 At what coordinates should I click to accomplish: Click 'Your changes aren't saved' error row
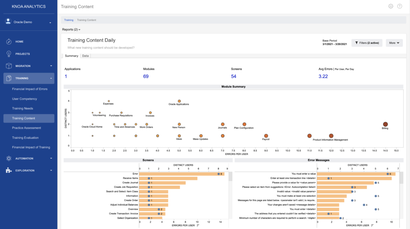point(291,205)
